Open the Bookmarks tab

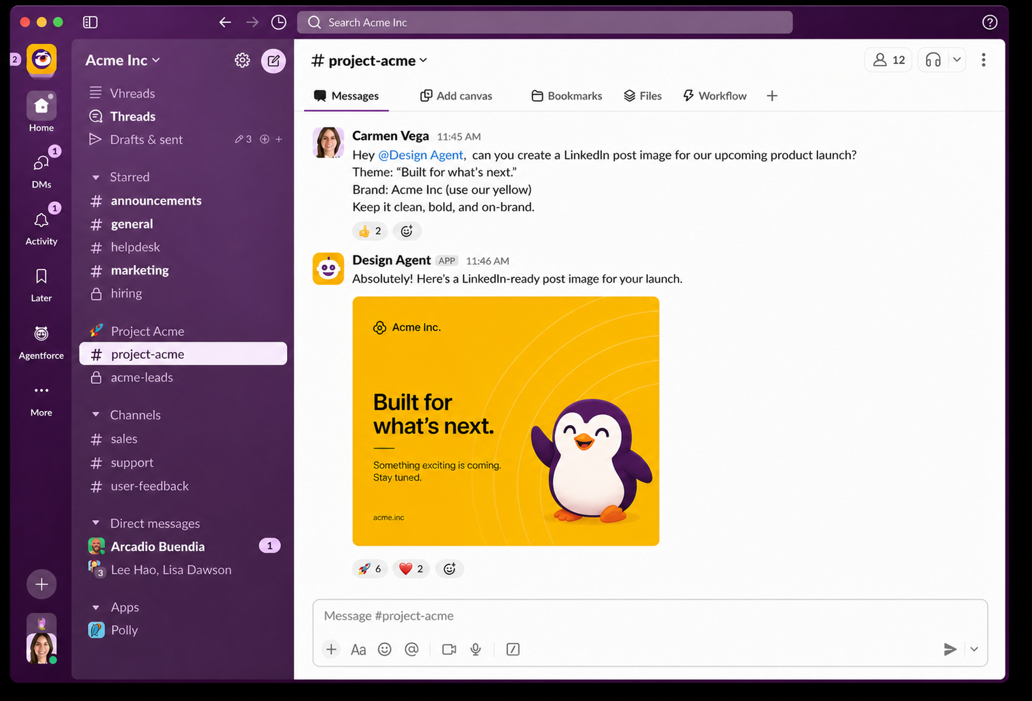(567, 96)
